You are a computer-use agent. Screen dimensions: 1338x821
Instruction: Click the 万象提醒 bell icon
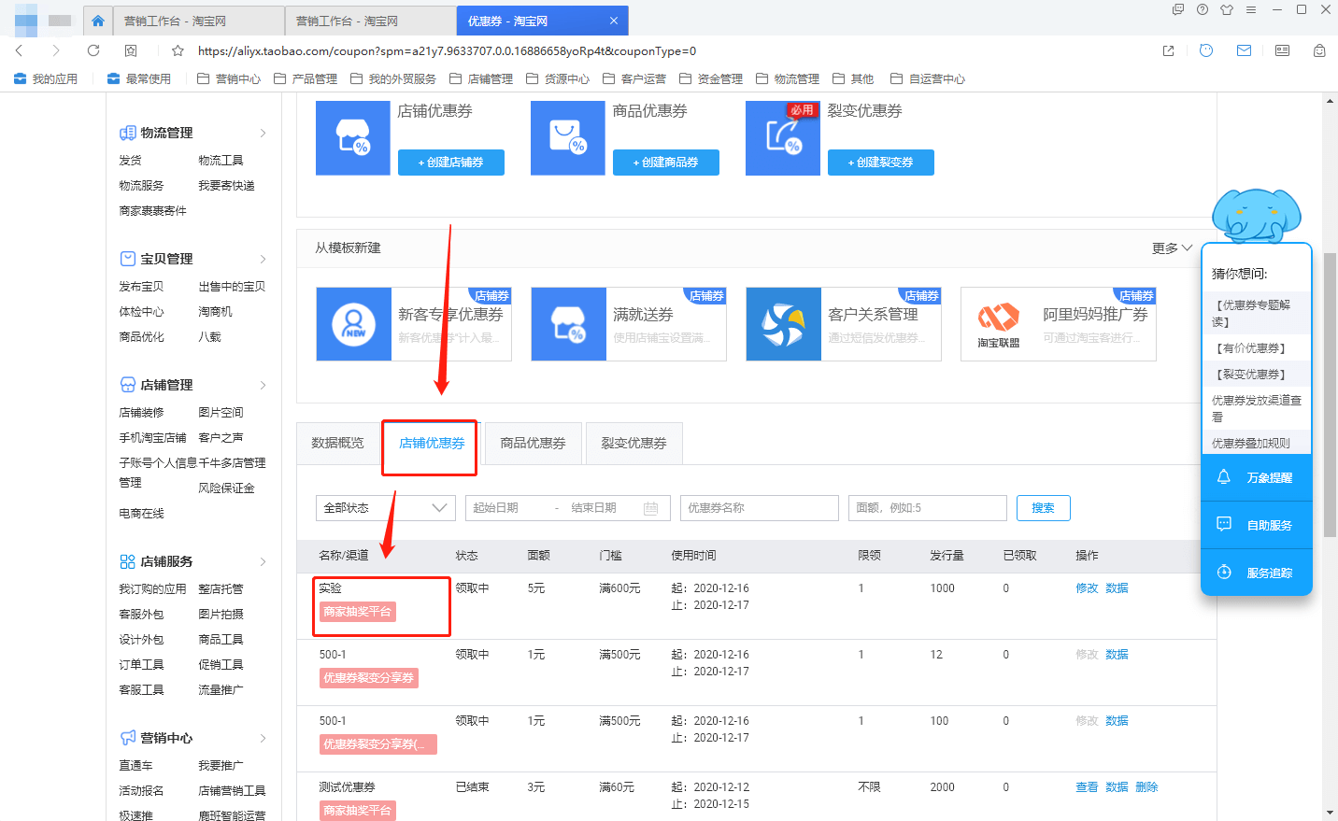[1224, 477]
